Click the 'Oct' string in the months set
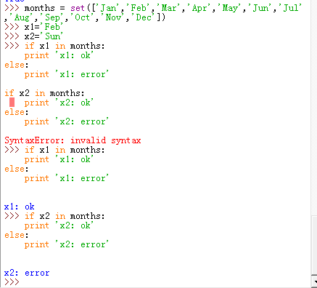 83,17
